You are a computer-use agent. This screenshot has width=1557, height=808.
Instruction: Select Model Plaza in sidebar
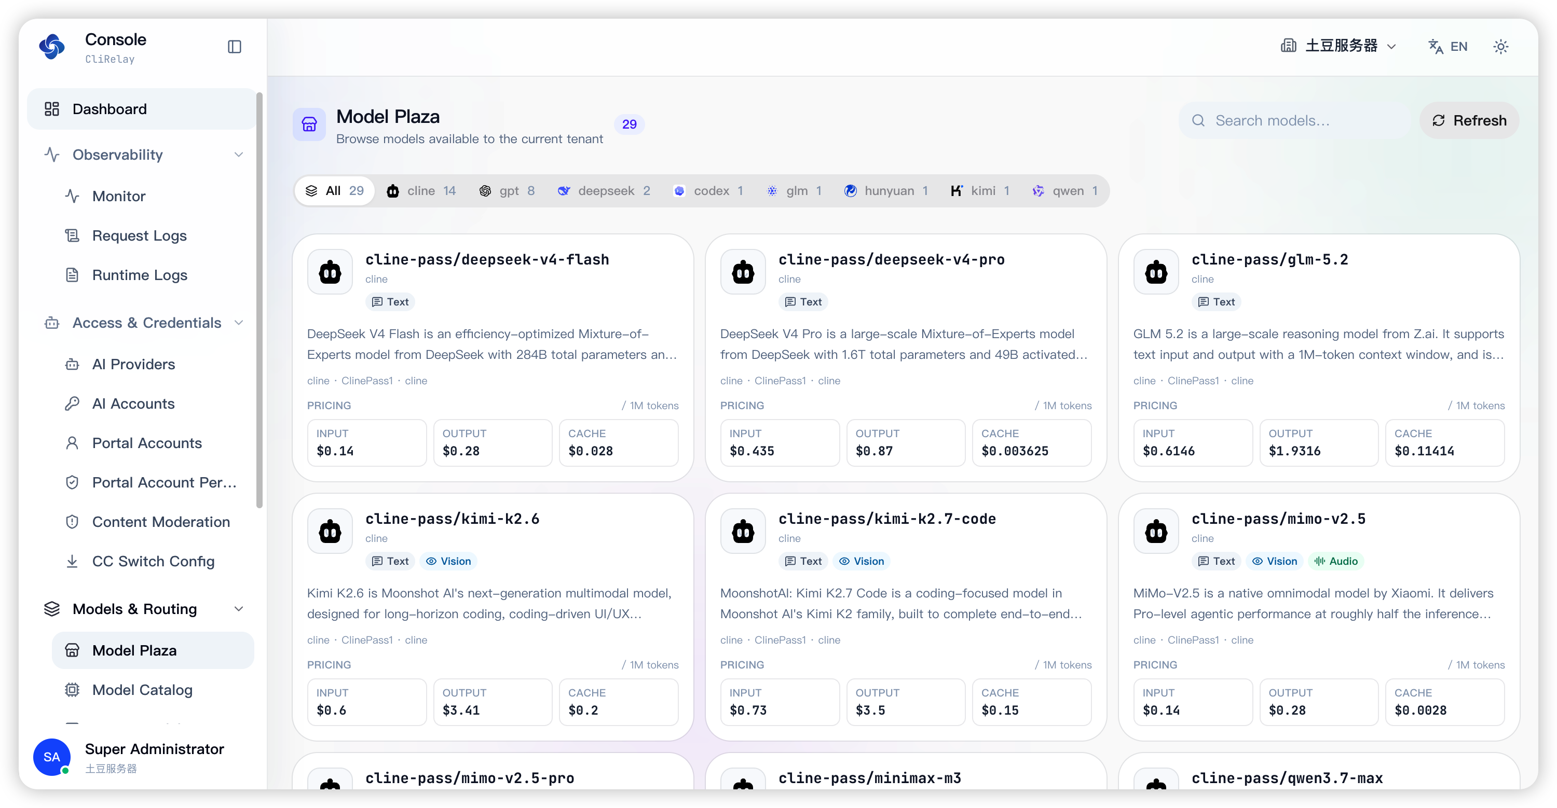tap(152, 650)
